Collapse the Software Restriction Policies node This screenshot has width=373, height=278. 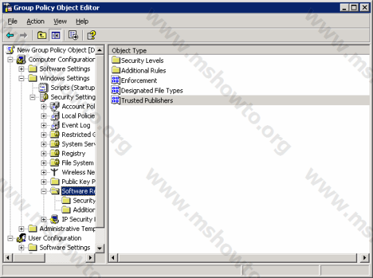[x=44, y=191]
